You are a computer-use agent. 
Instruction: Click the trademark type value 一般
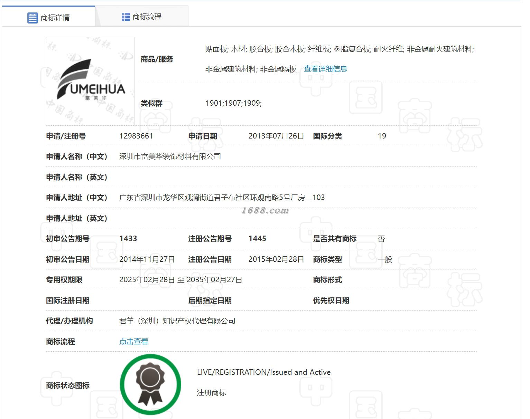tap(385, 259)
